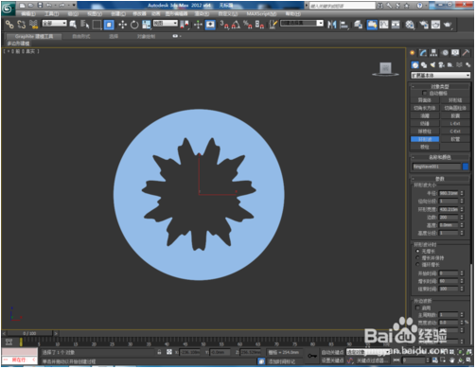Image resolution: width=476 pixels, height=369 pixels.
Task: Open the Extended Primitives category dropdown
Action: 440,76
